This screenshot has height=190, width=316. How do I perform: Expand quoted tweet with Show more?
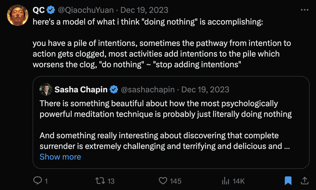[60, 157]
